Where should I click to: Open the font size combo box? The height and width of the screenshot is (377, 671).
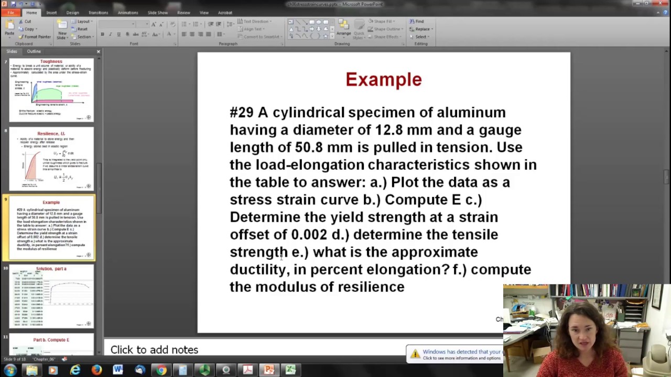[x=143, y=24]
